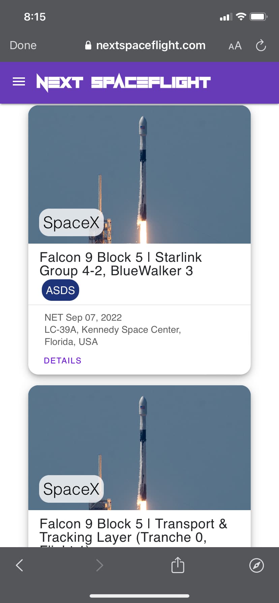
Task: Open DETAILS for Starlink Group 4-2
Action: point(63,360)
